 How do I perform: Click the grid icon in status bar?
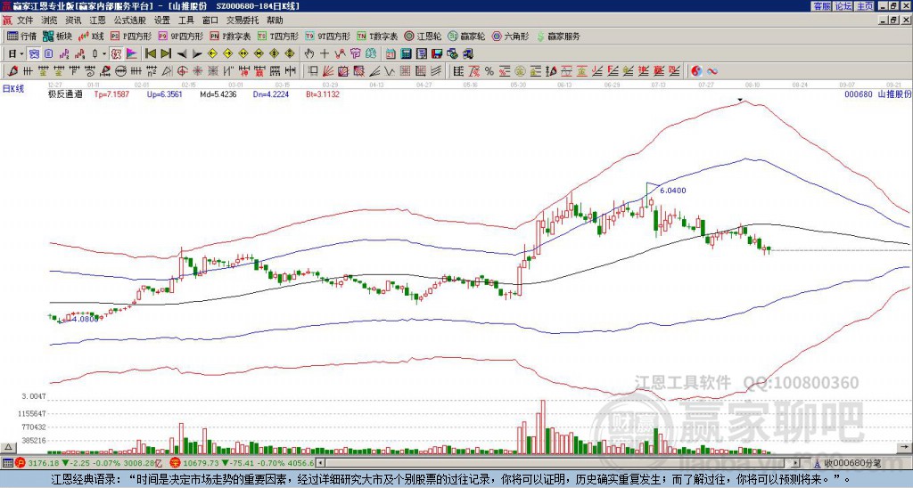[x=7, y=463]
